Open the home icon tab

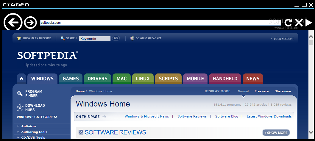pos(21,79)
